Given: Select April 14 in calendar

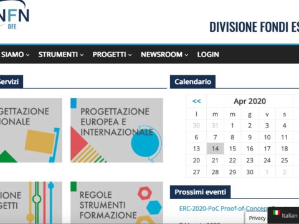Looking at the screenshot, I should click(215, 149).
